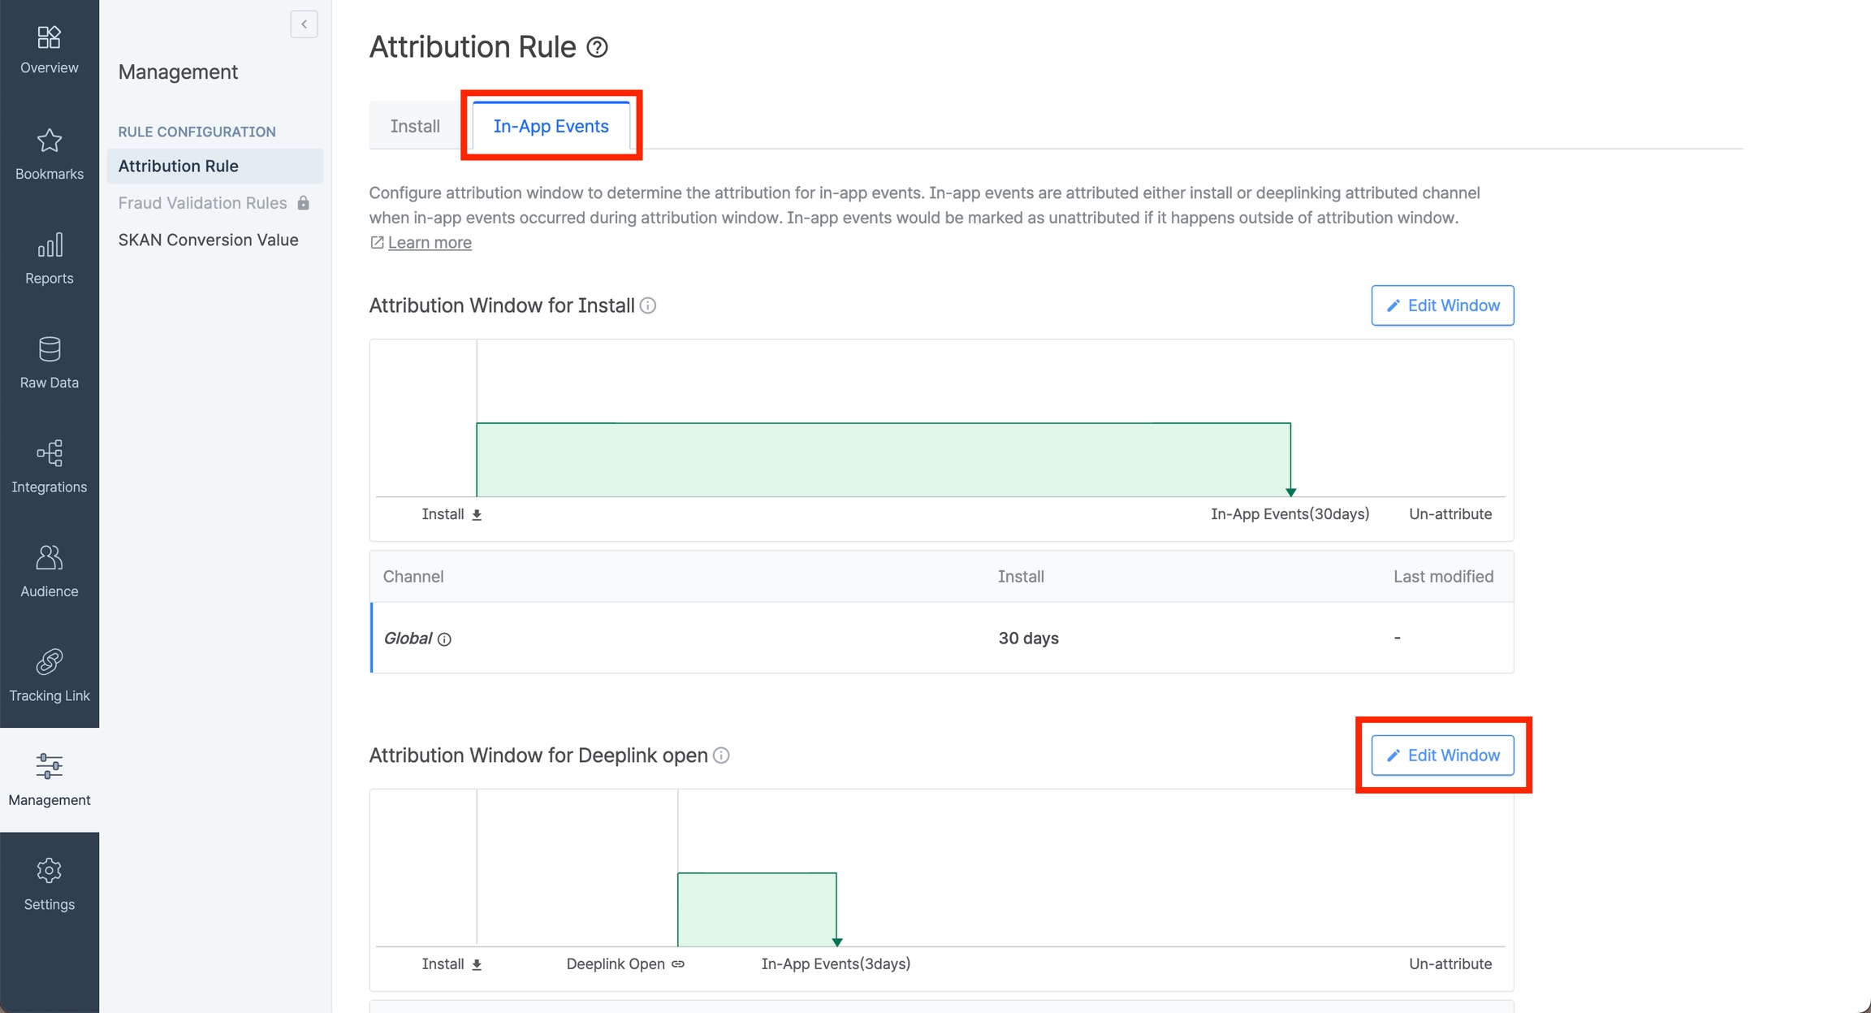Click the Global channel table row
This screenshot has width=1871, height=1013.
tap(942, 639)
